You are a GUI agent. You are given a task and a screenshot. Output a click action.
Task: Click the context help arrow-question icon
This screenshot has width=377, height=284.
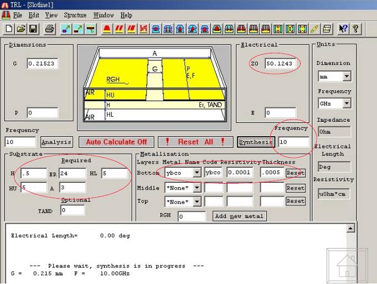(x=343, y=29)
